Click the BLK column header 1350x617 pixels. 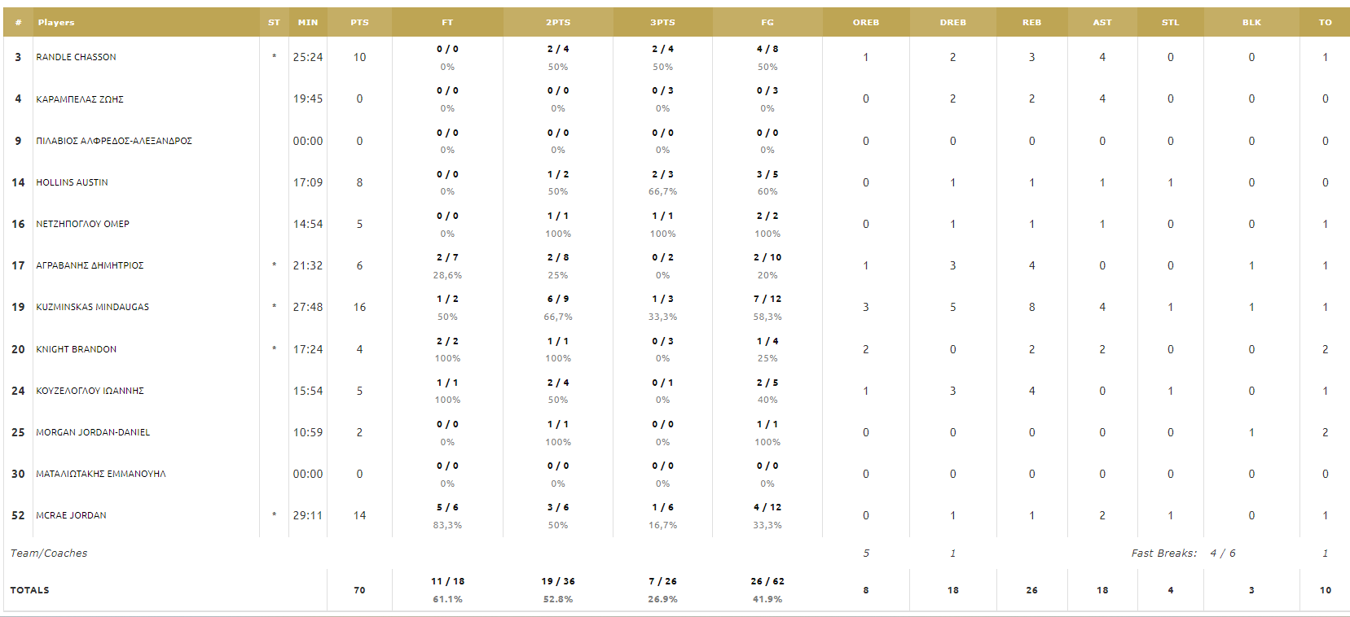1251,22
